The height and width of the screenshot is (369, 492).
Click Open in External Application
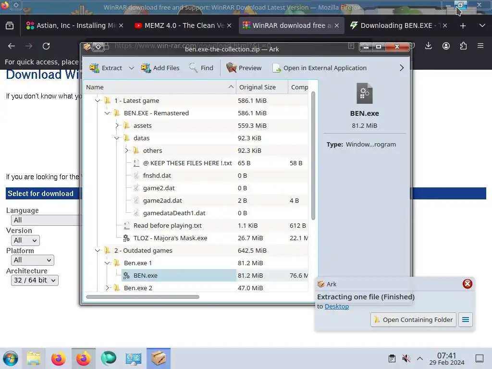point(320,68)
